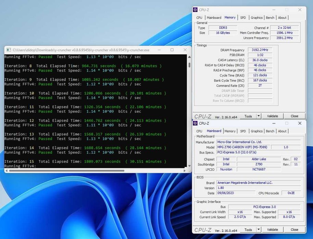
Task: Click FSB:DRAM value 1:32
Action: 260,55
